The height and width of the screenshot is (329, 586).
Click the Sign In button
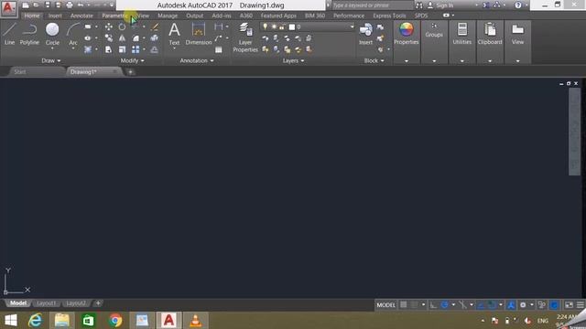(x=440, y=5)
